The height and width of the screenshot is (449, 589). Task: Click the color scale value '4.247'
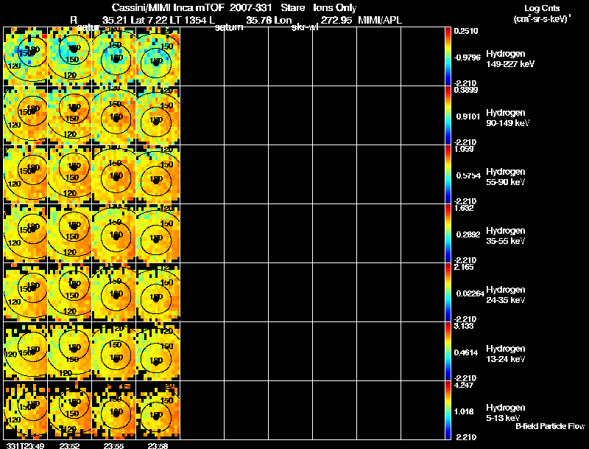[x=464, y=385]
